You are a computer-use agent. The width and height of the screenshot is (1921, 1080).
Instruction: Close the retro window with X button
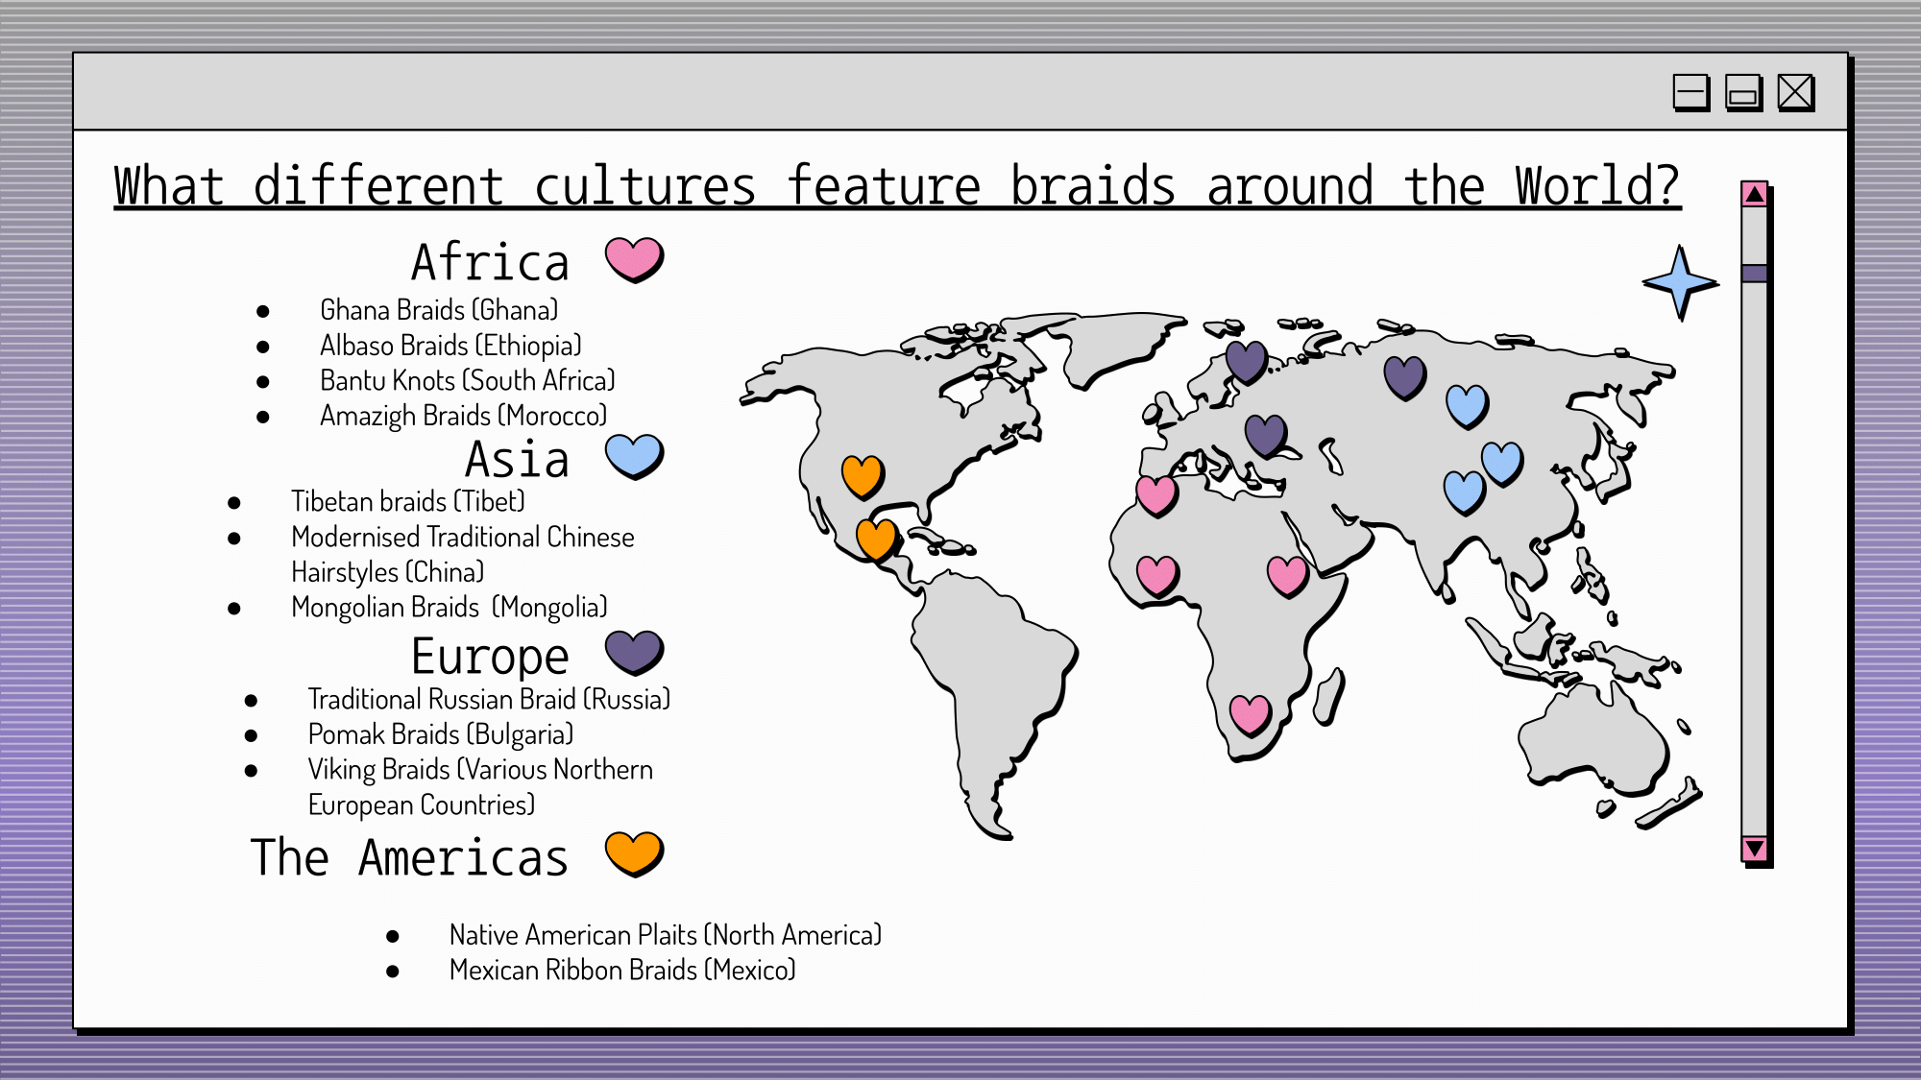pyautogui.click(x=1795, y=93)
